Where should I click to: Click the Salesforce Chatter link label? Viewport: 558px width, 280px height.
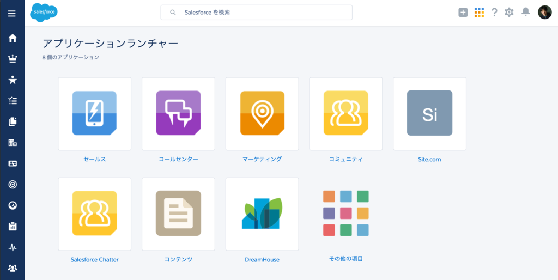[95, 260]
